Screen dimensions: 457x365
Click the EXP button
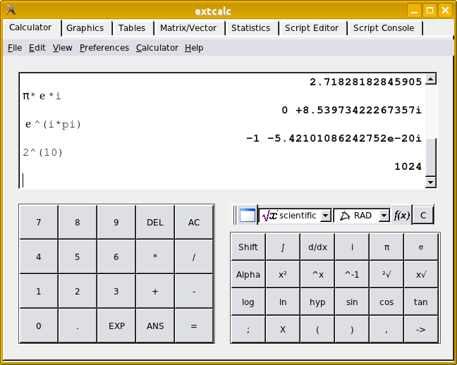point(116,326)
